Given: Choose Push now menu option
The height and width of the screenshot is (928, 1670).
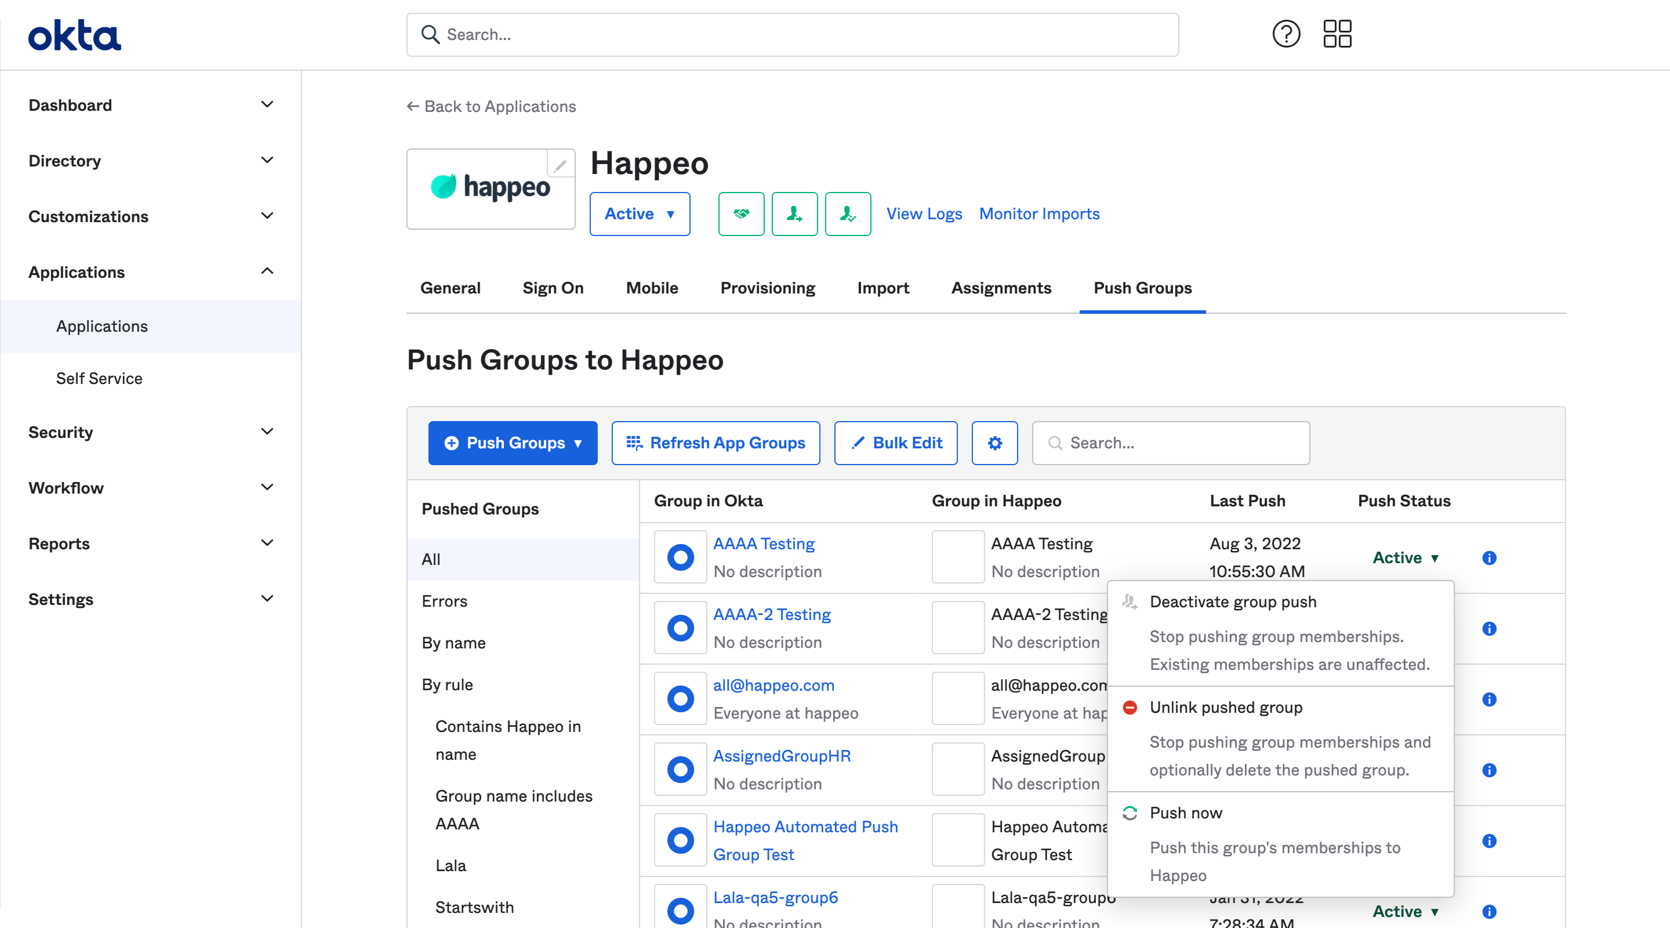Looking at the screenshot, I should coord(1280,844).
